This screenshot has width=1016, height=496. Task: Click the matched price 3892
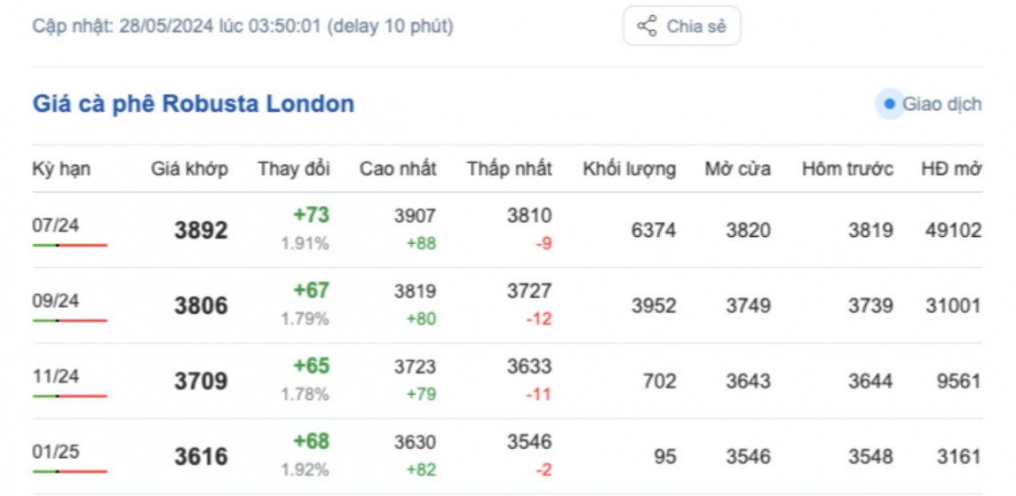201,231
